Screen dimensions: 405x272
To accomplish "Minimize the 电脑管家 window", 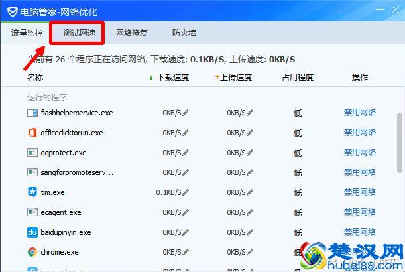I will click(380, 10).
